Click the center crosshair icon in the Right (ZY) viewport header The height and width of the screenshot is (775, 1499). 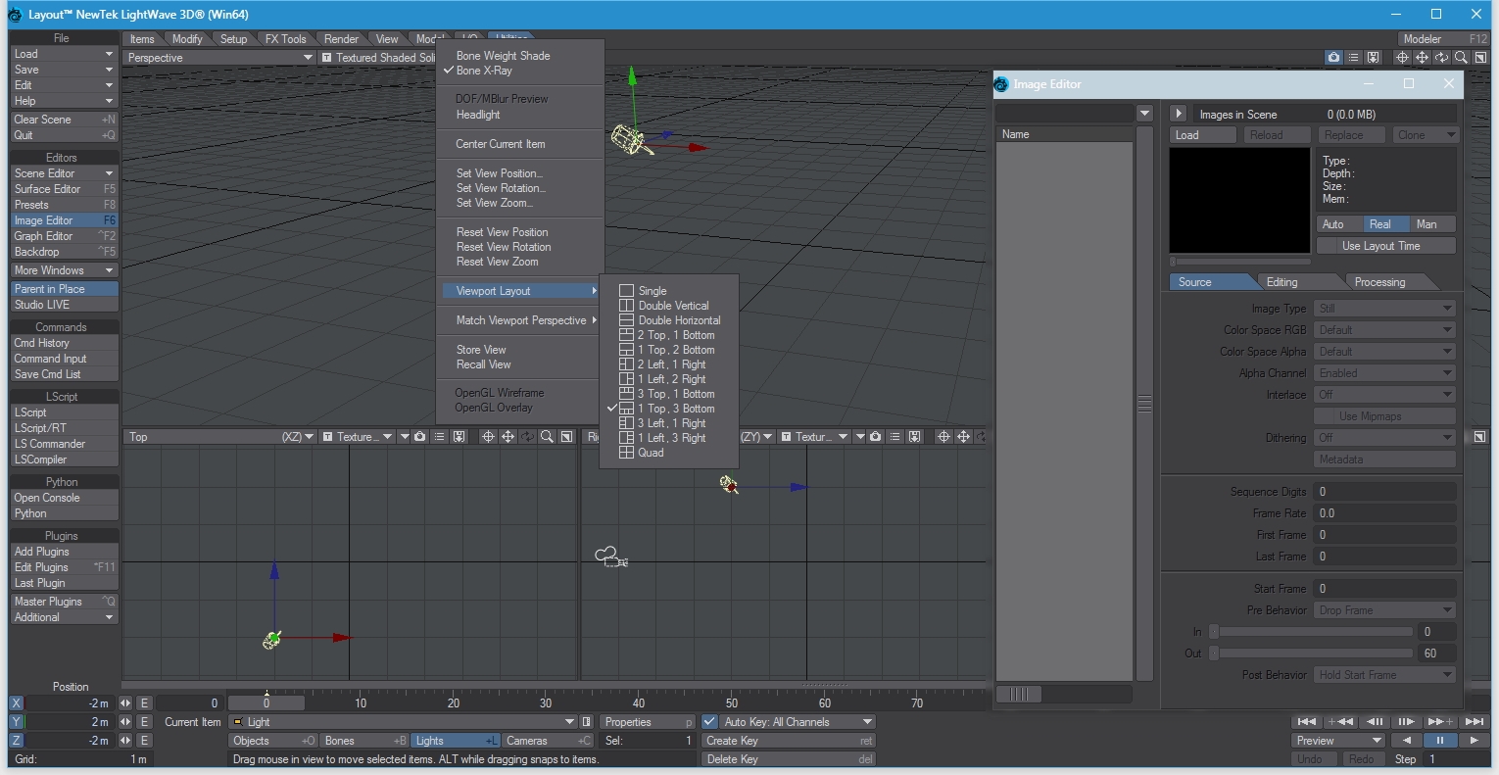(x=943, y=437)
